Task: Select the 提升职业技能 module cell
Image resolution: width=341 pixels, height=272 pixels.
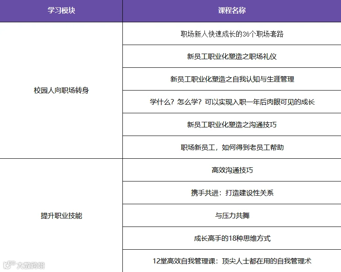Action: click(61, 215)
